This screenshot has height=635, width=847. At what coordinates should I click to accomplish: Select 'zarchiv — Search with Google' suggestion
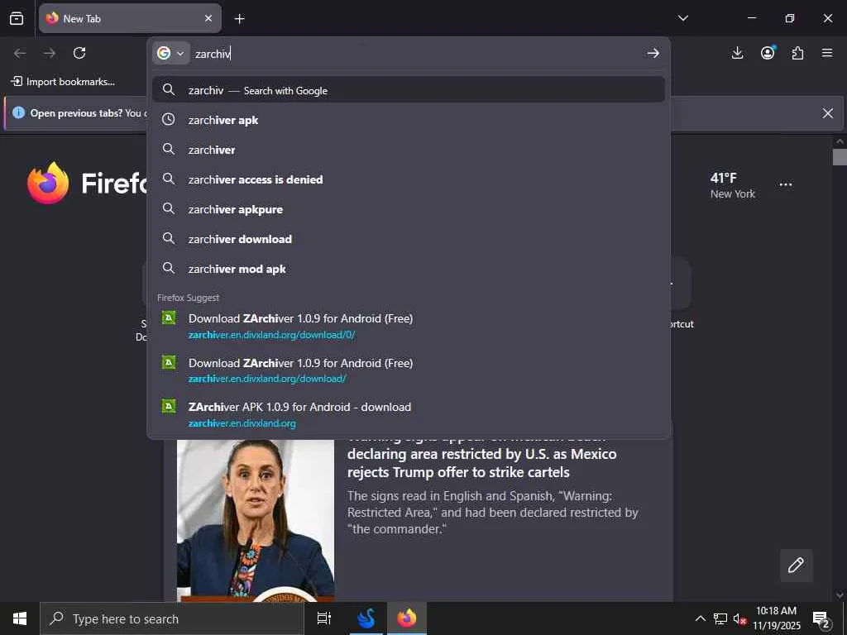click(409, 89)
